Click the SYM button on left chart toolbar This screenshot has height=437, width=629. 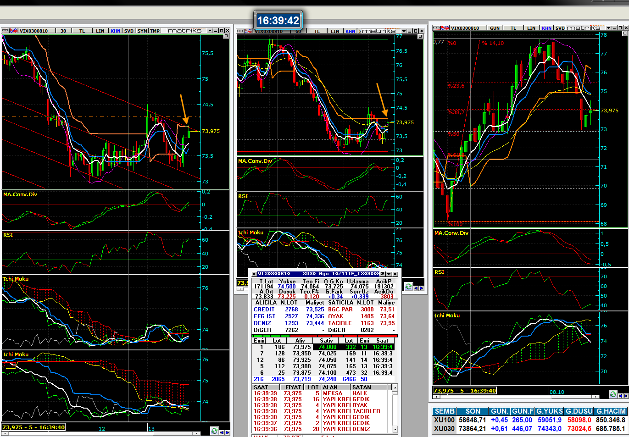coord(142,31)
